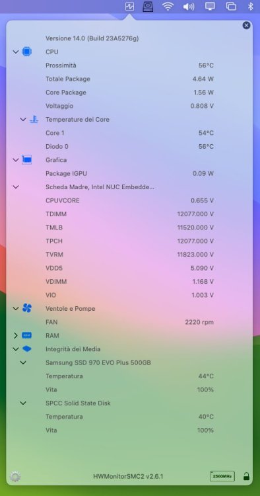Screen dimensions: 260x496
Task: Click the blue fan icon for Ventole e Pompe
Action: (27, 308)
